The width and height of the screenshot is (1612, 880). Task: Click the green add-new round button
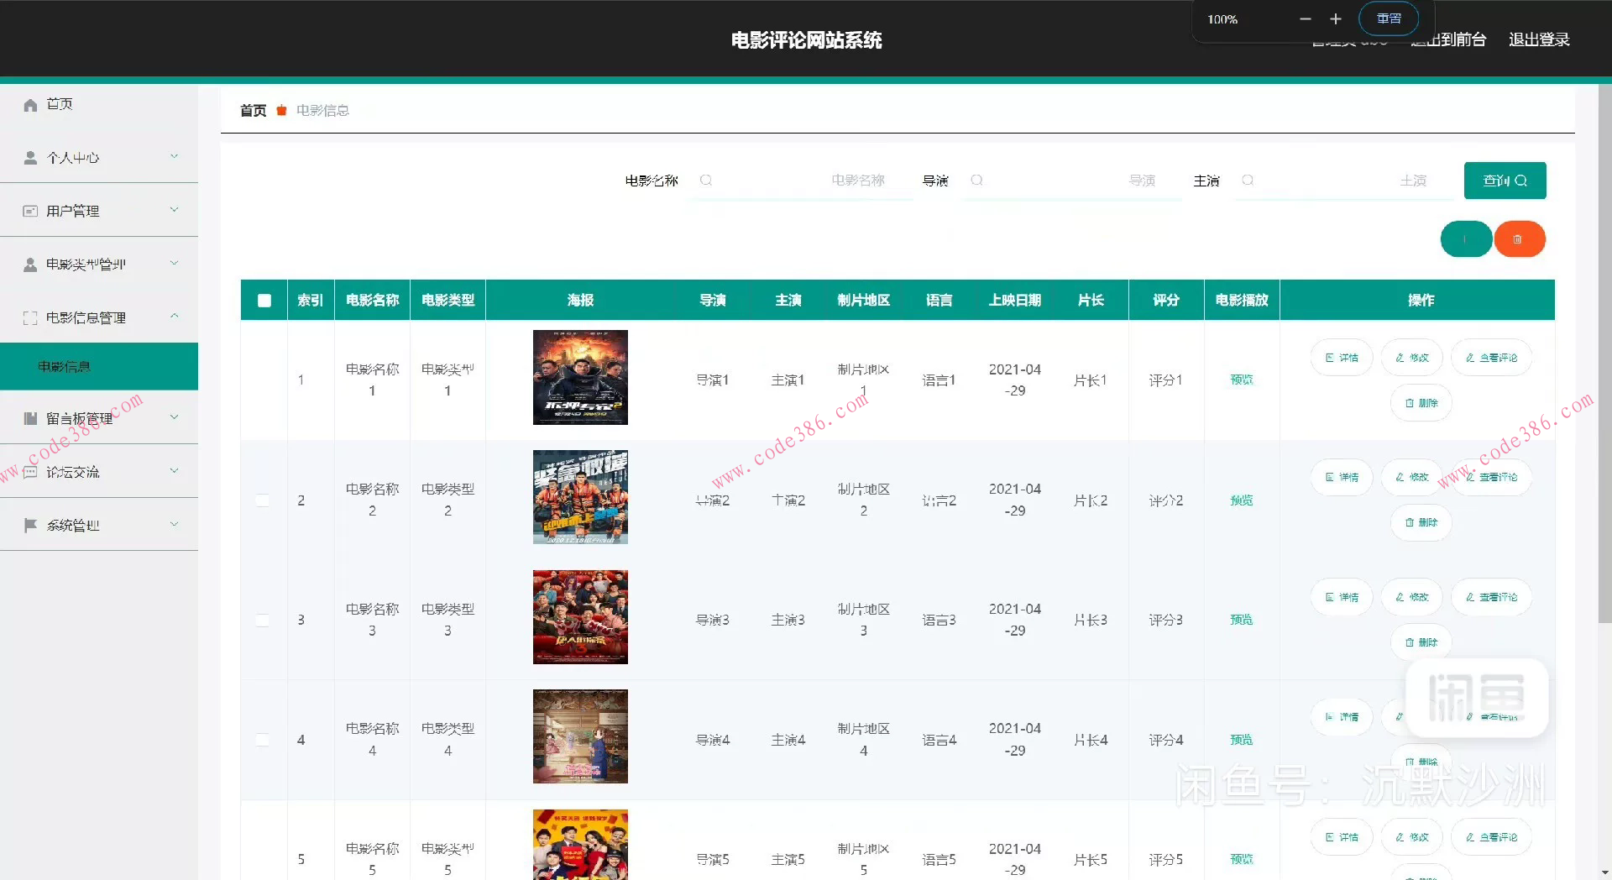tap(1465, 239)
